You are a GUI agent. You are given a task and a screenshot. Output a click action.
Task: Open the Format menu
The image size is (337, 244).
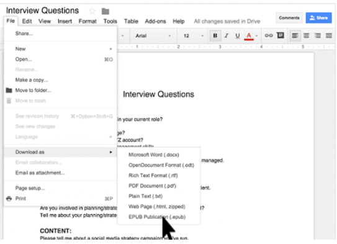tap(88, 21)
